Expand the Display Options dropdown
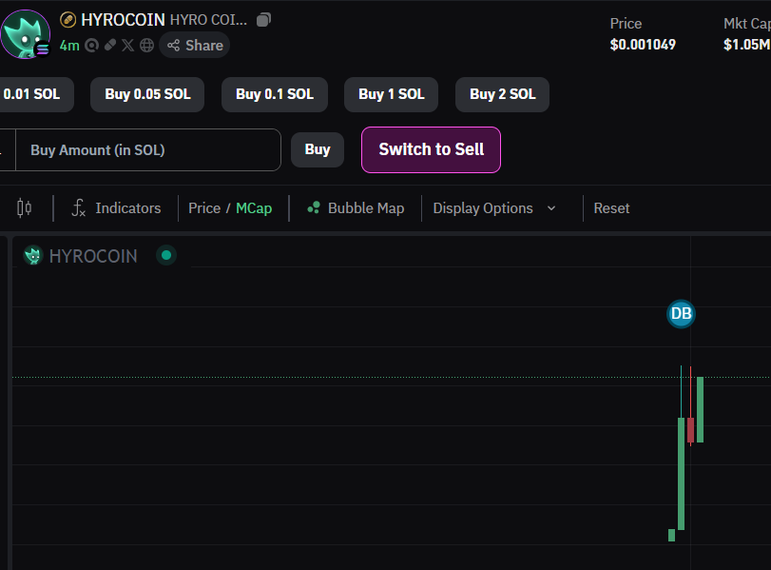The image size is (771, 570). (494, 208)
